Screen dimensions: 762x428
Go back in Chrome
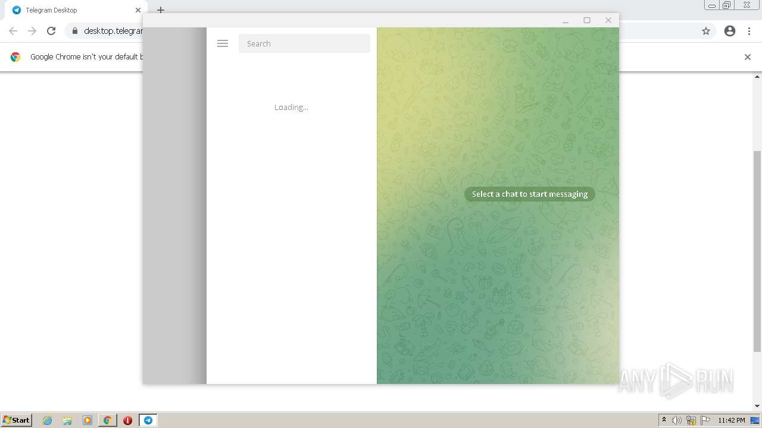13,31
